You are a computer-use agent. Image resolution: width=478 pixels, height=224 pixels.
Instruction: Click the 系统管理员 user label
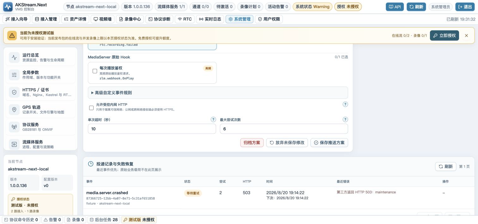click(441, 7)
